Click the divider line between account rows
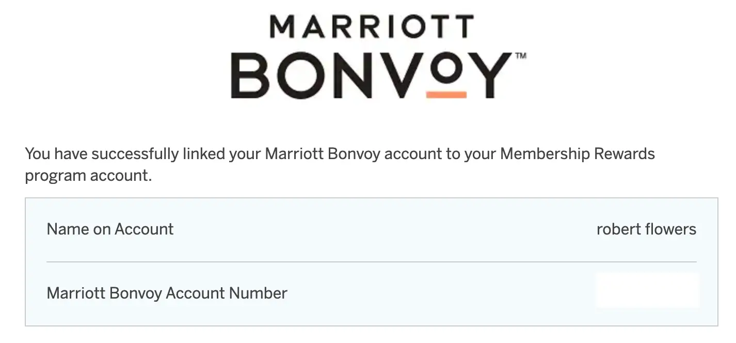Viewport: 736px width, 343px height. 371,262
